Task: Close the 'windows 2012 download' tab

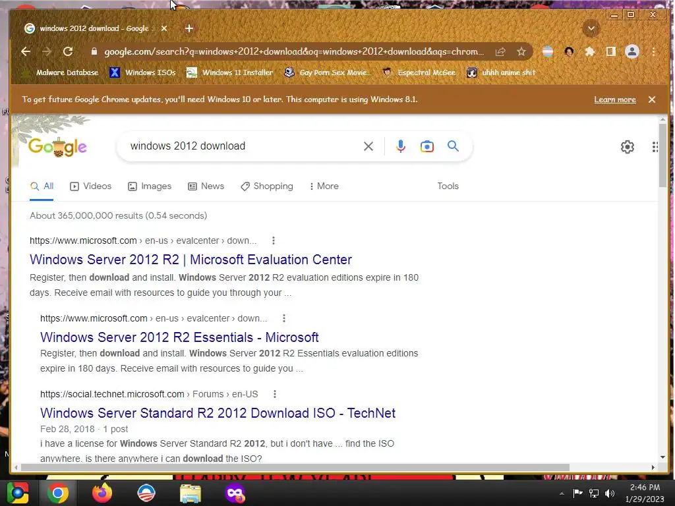Action: (x=164, y=28)
